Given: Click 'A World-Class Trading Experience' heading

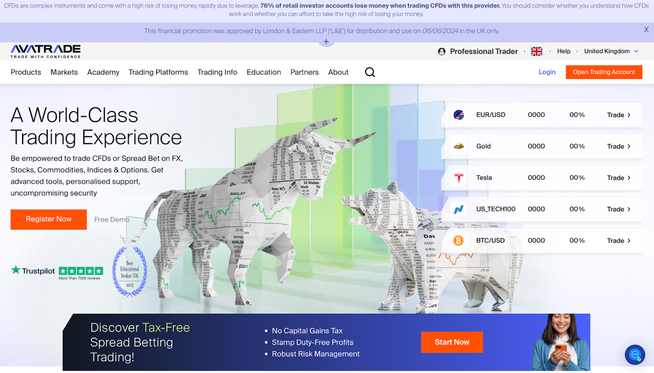Looking at the screenshot, I should tap(96, 126).
